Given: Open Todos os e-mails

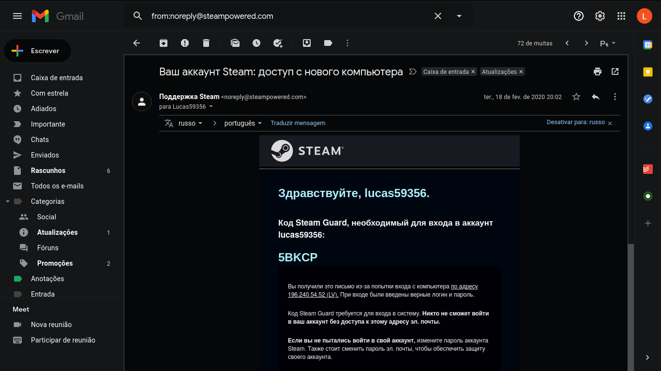Looking at the screenshot, I should click(x=58, y=186).
